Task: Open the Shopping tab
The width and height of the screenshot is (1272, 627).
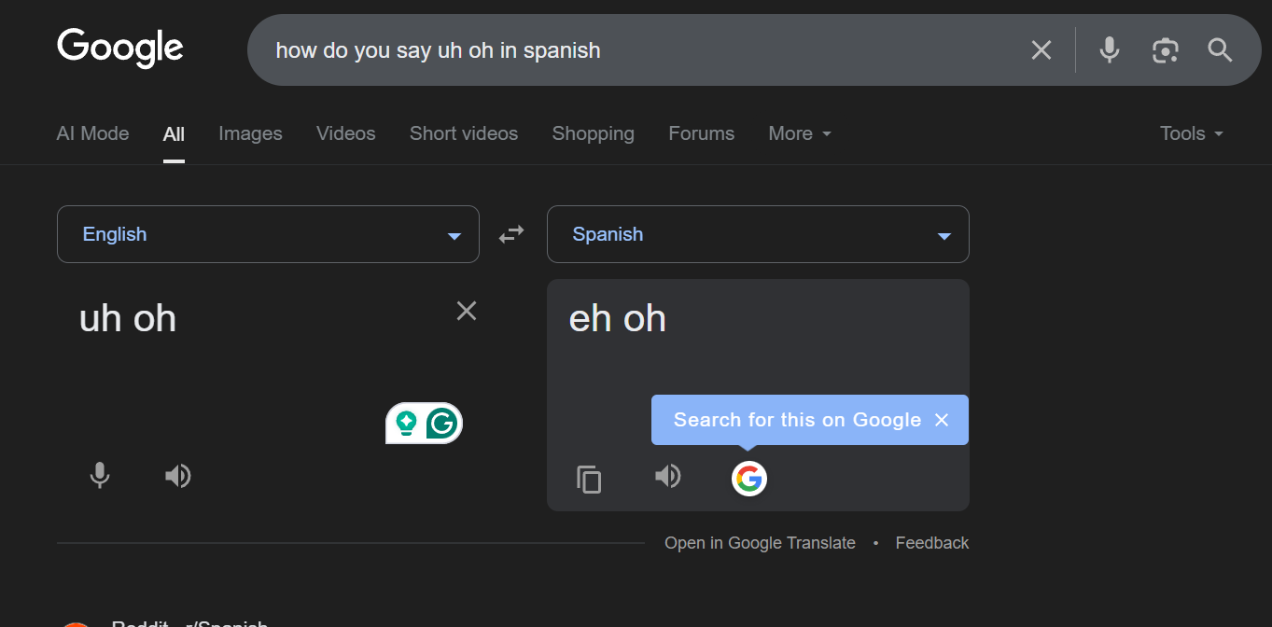Action: [594, 133]
